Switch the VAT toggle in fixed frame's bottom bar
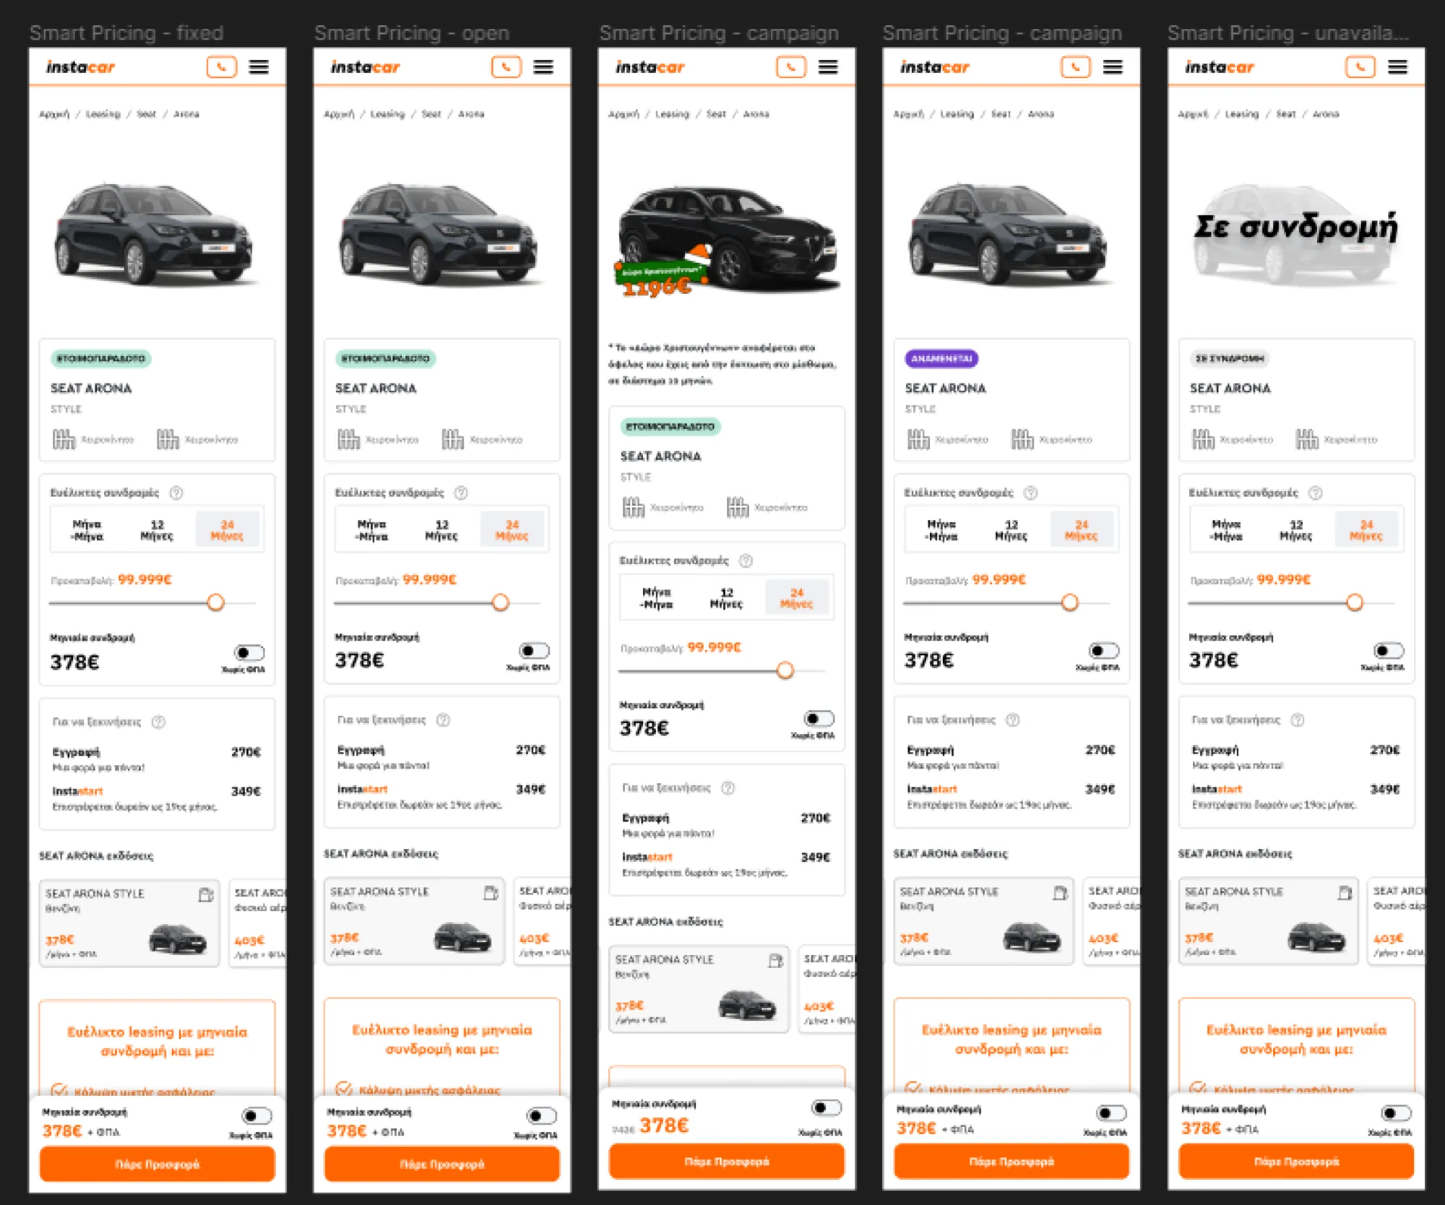 click(256, 1116)
